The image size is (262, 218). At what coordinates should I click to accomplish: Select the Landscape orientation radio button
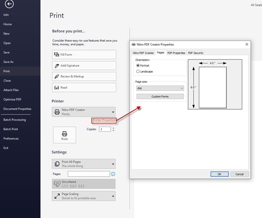click(138, 72)
